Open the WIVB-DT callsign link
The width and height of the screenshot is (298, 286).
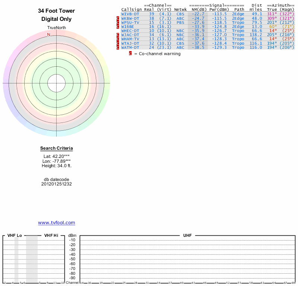click(130, 14)
